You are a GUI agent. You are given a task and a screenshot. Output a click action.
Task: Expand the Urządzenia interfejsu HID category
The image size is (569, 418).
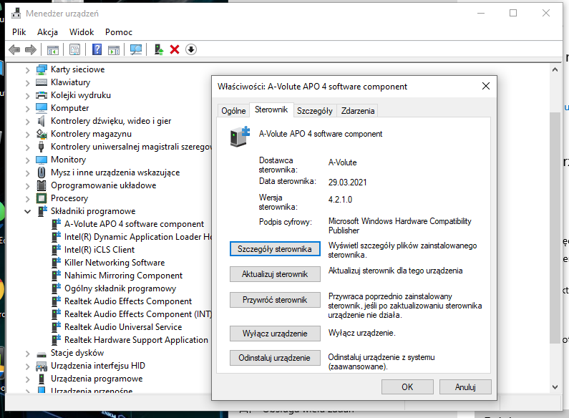coord(28,366)
